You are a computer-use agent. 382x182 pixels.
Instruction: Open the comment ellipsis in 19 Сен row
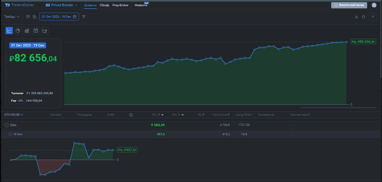coord(291,135)
